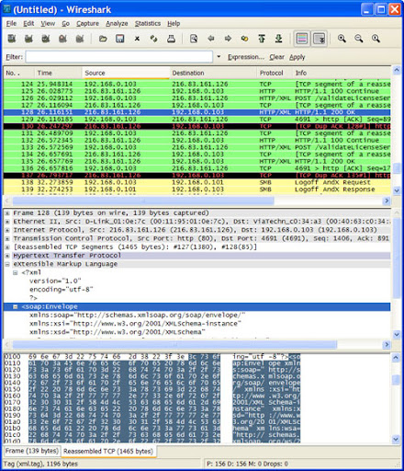
Task: Expand the Internet Protocol tree node
Action: (x=7, y=230)
